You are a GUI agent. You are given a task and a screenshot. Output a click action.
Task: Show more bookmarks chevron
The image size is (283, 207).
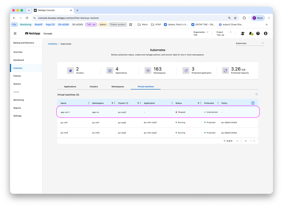tap(266, 25)
